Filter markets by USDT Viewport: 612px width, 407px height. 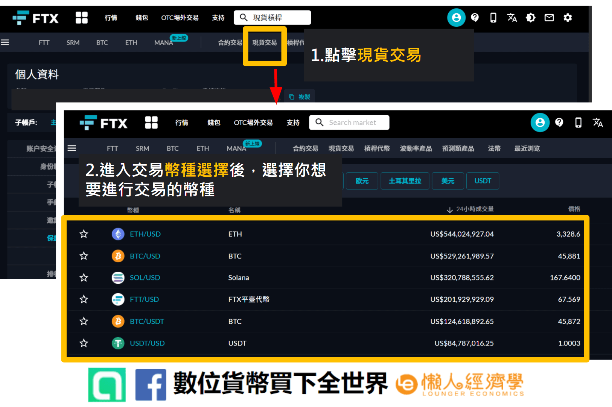483,181
